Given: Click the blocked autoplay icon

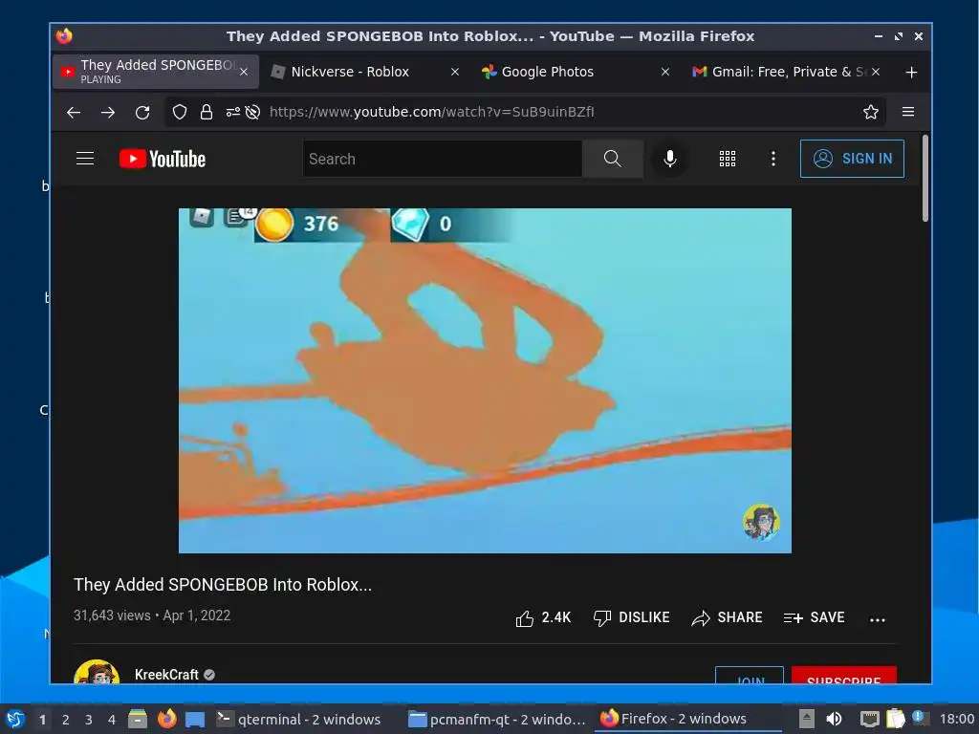Looking at the screenshot, I should pyautogui.click(x=252, y=113).
